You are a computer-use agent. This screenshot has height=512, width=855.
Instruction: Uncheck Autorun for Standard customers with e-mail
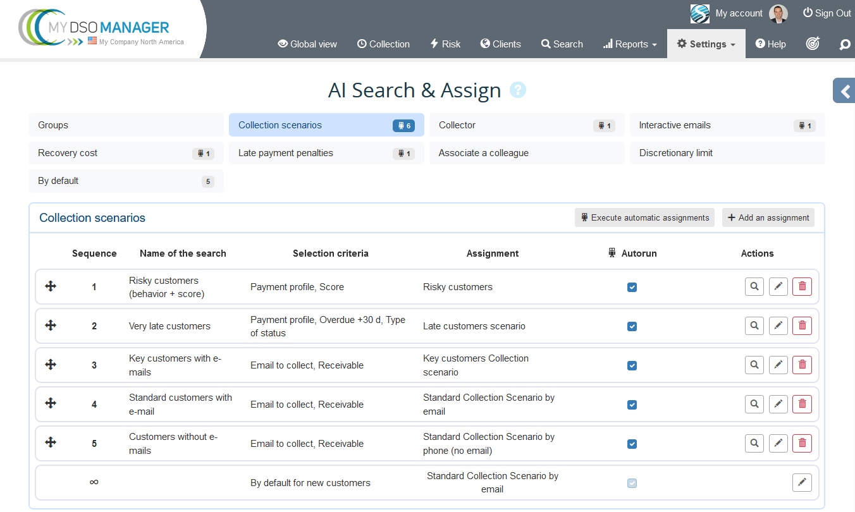point(632,404)
